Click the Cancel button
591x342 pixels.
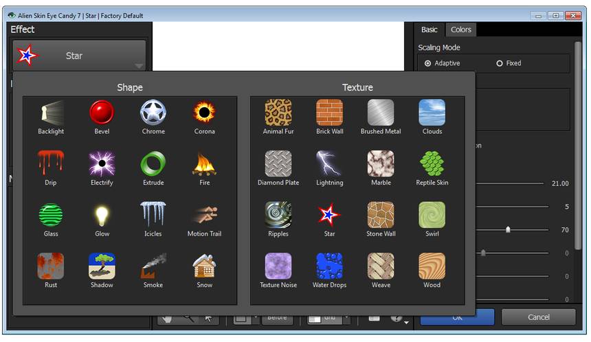click(x=539, y=317)
